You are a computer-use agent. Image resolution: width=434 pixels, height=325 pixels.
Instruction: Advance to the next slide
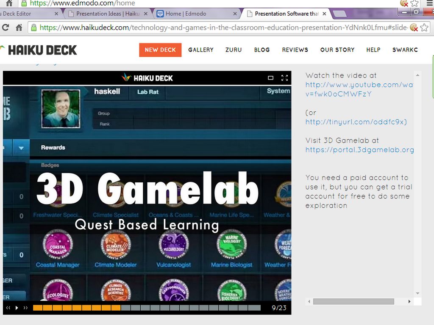click(25, 308)
